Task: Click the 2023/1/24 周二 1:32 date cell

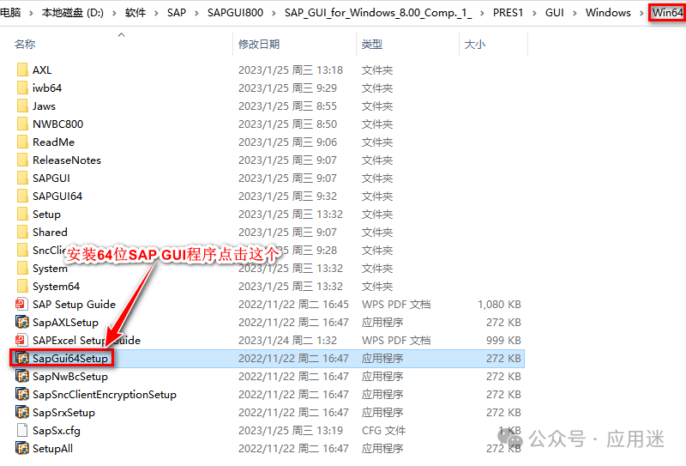Action: 287,341
